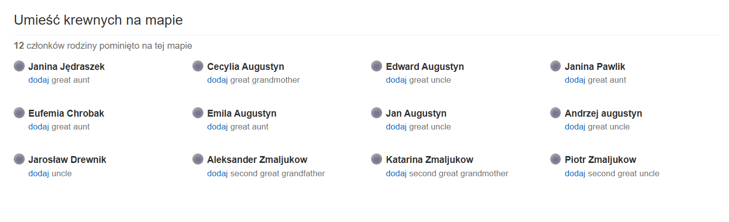Click the name Andrzej augustyn
This screenshot has width=729, height=222.
tap(603, 113)
